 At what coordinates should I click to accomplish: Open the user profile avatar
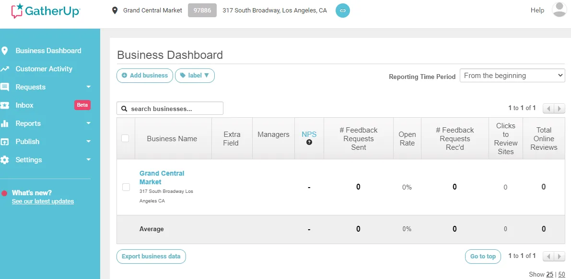pyautogui.click(x=559, y=10)
